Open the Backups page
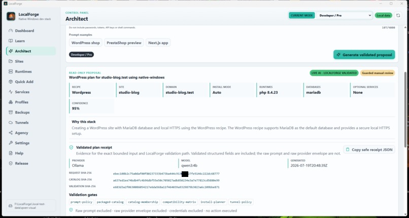 [x=31, y=112]
